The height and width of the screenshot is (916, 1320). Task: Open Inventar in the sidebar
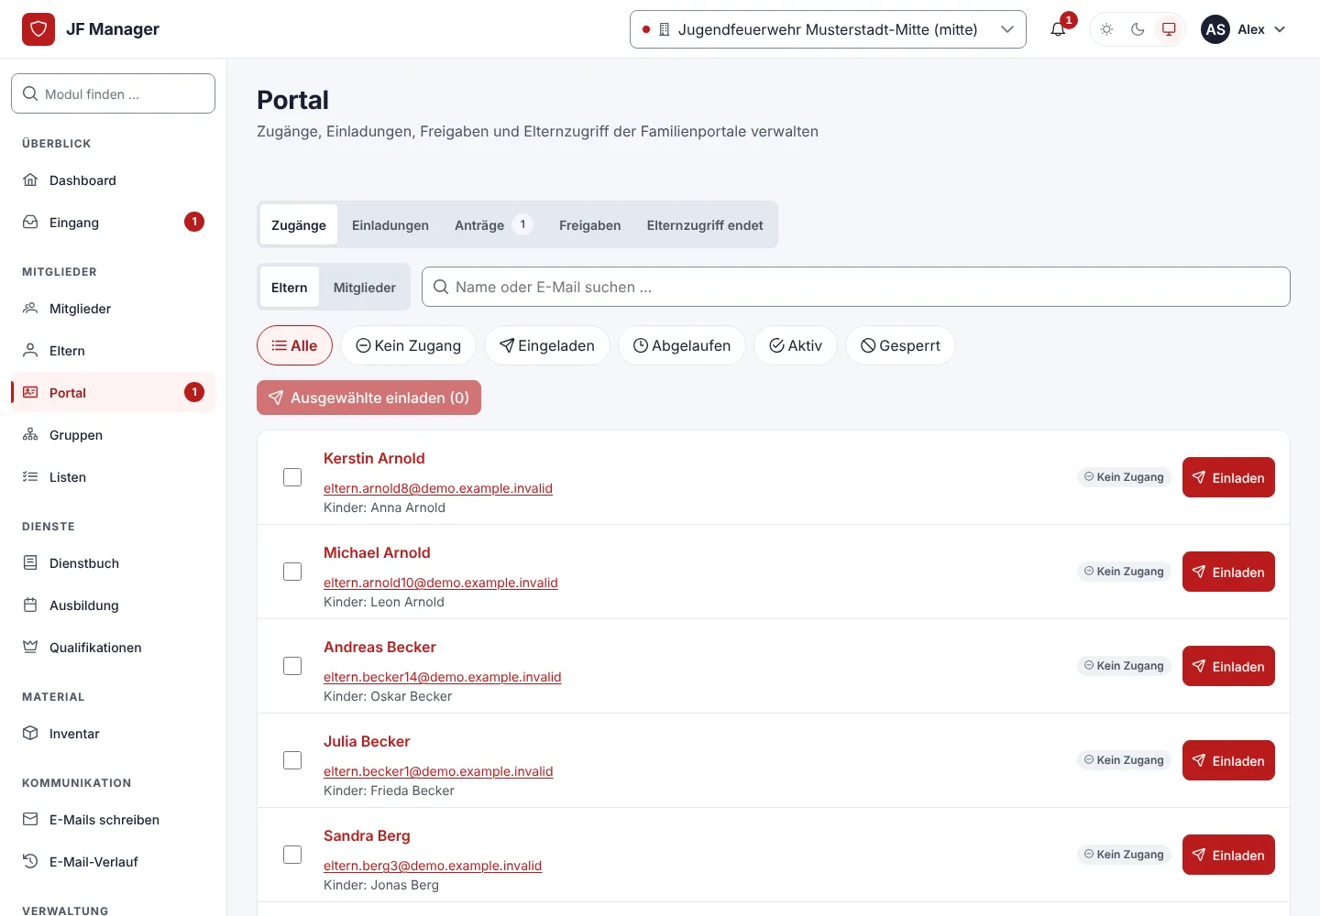114,734
